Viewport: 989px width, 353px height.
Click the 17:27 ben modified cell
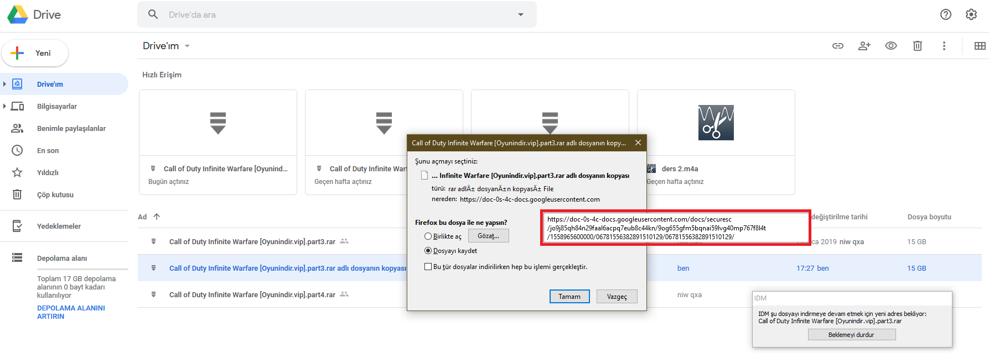click(x=812, y=268)
